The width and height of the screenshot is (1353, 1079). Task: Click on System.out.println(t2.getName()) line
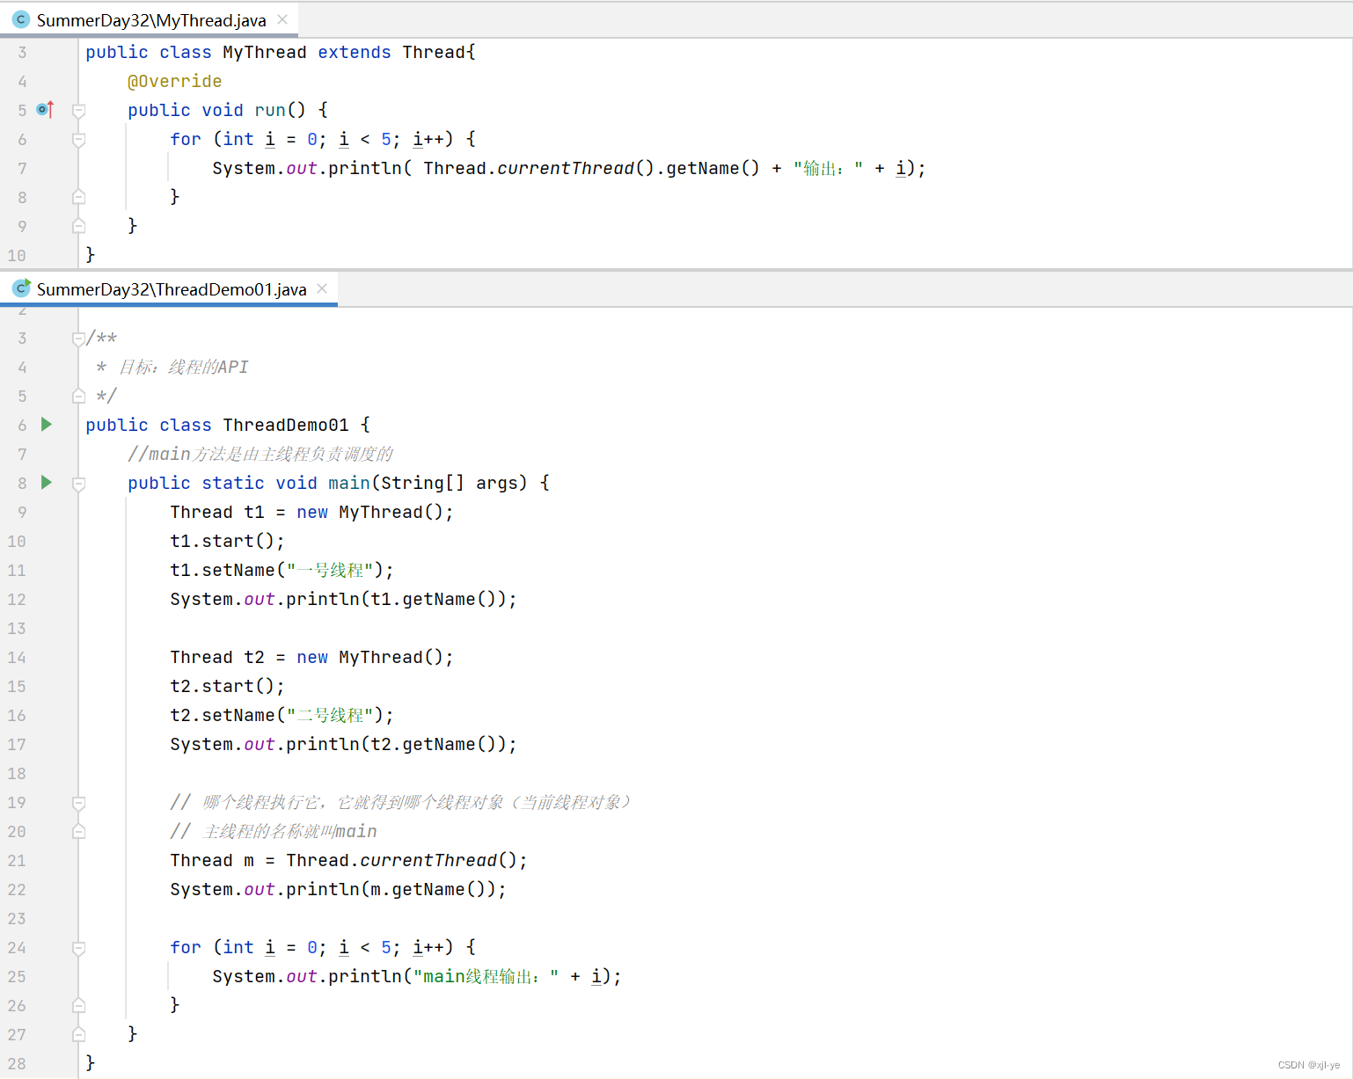pos(343,744)
